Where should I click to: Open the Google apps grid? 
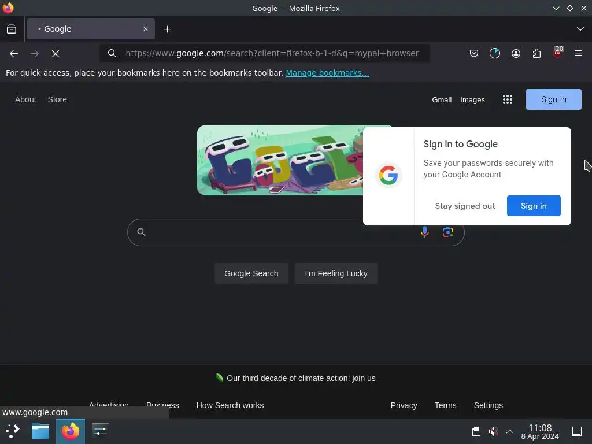(508, 99)
